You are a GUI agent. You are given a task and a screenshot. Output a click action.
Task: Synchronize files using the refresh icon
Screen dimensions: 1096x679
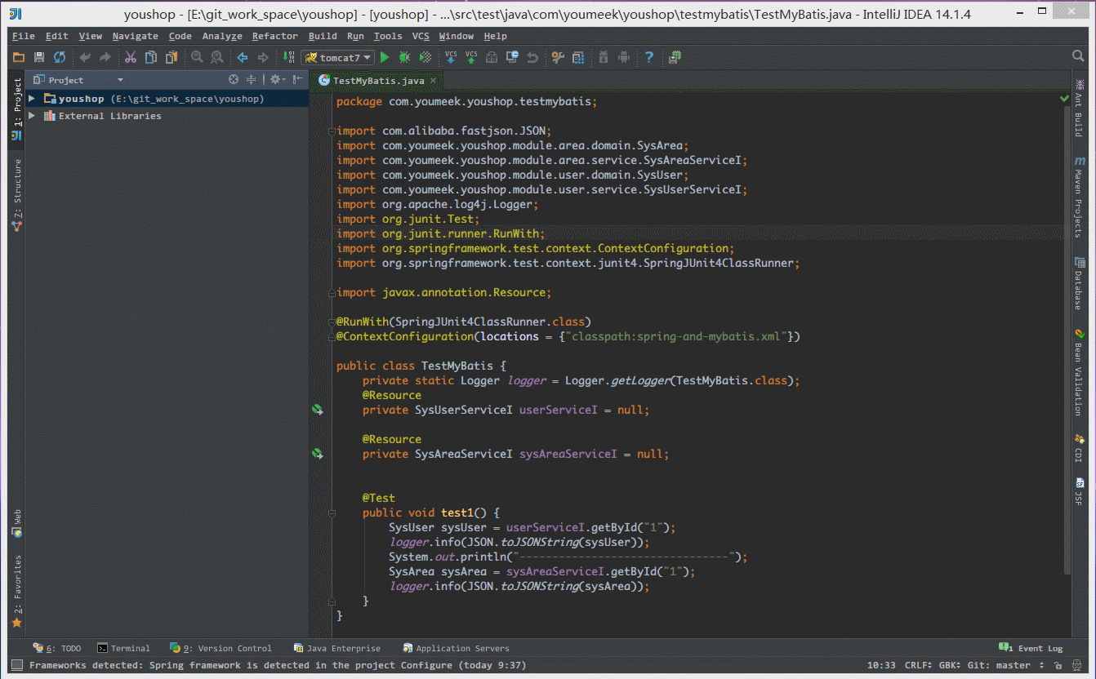point(60,57)
